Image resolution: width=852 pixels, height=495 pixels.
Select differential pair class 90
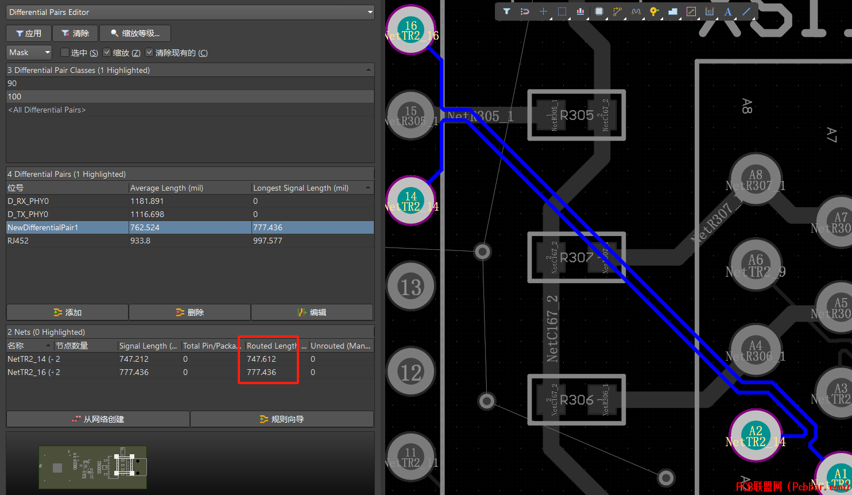tap(190, 83)
